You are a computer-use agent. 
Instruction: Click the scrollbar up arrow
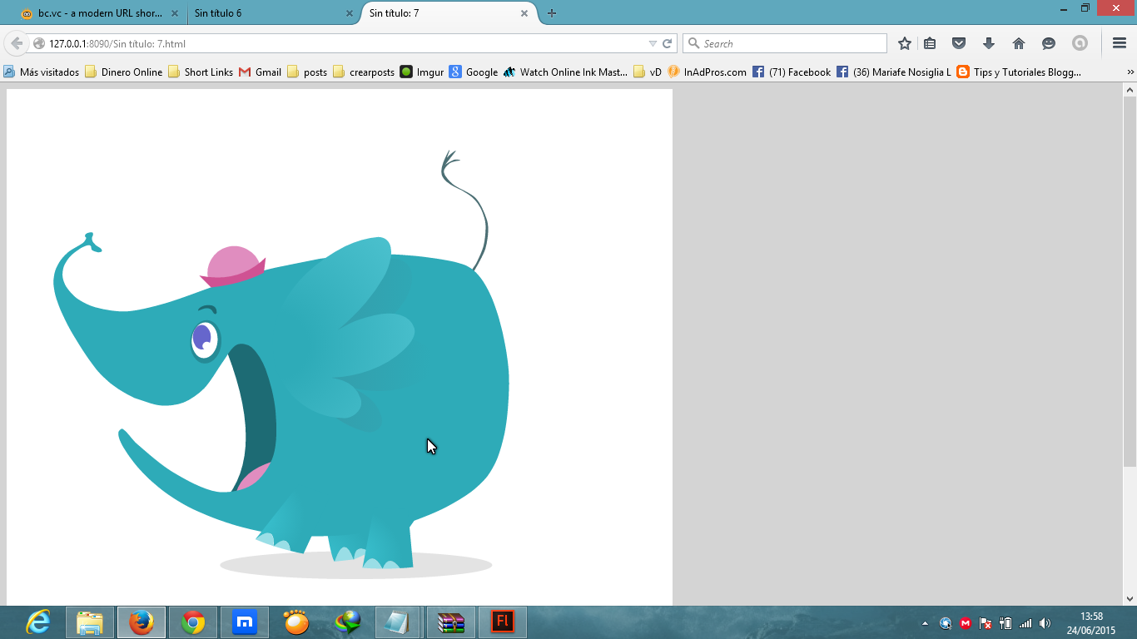click(1130, 89)
